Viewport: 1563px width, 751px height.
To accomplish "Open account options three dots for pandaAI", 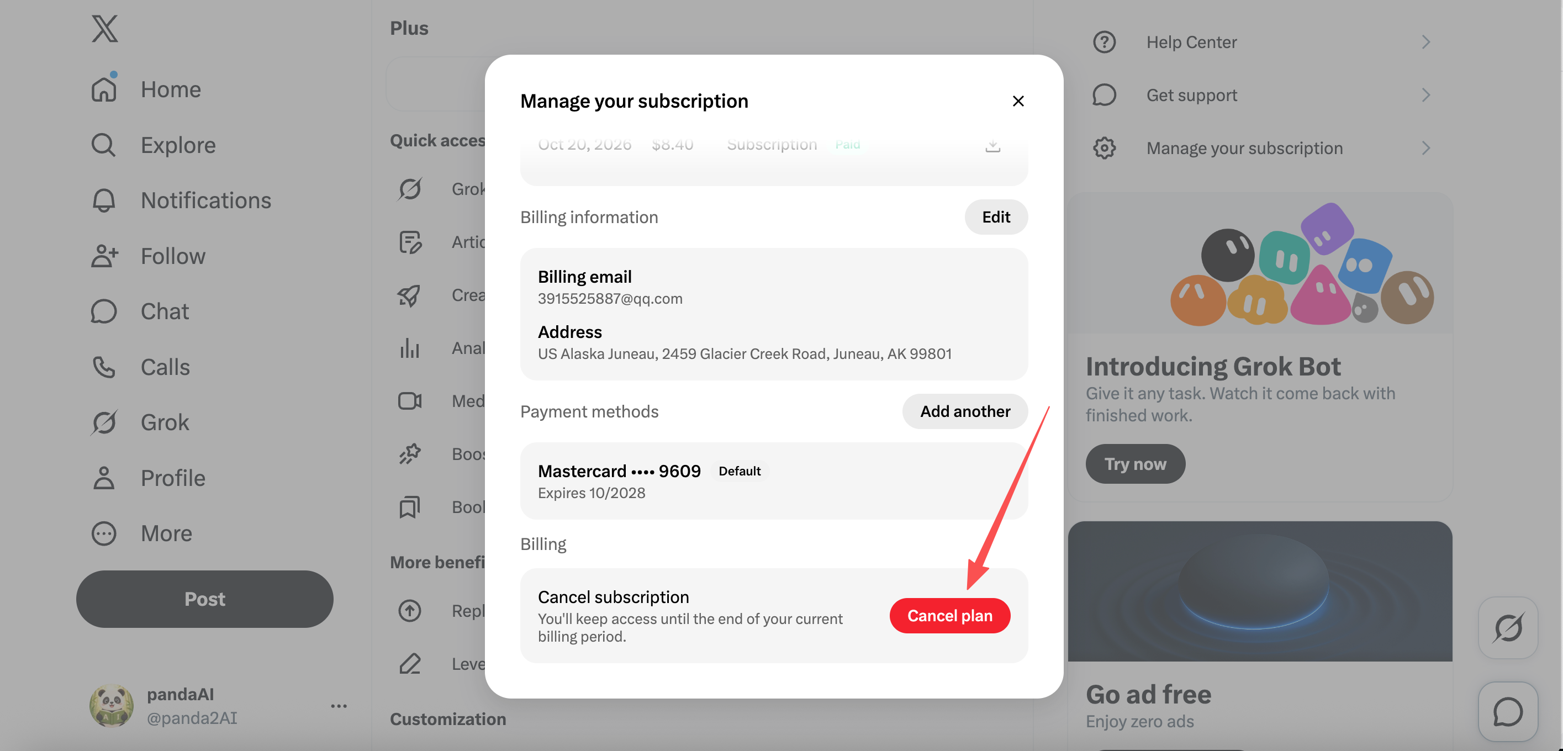I will (x=339, y=706).
